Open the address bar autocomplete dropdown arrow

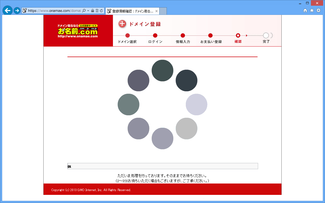[x=88, y=11]
